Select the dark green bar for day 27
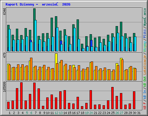 pyautogui.click(x=121, y=29)
